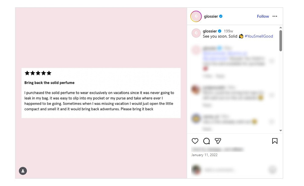Image resolution: width=304 pixels, height=186 pixels.
Task: Open the emoji picker in the comment box
Action: [x=273, y=170]
